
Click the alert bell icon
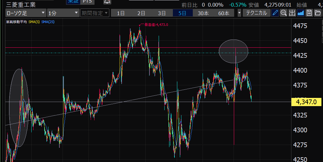point(107,2)
